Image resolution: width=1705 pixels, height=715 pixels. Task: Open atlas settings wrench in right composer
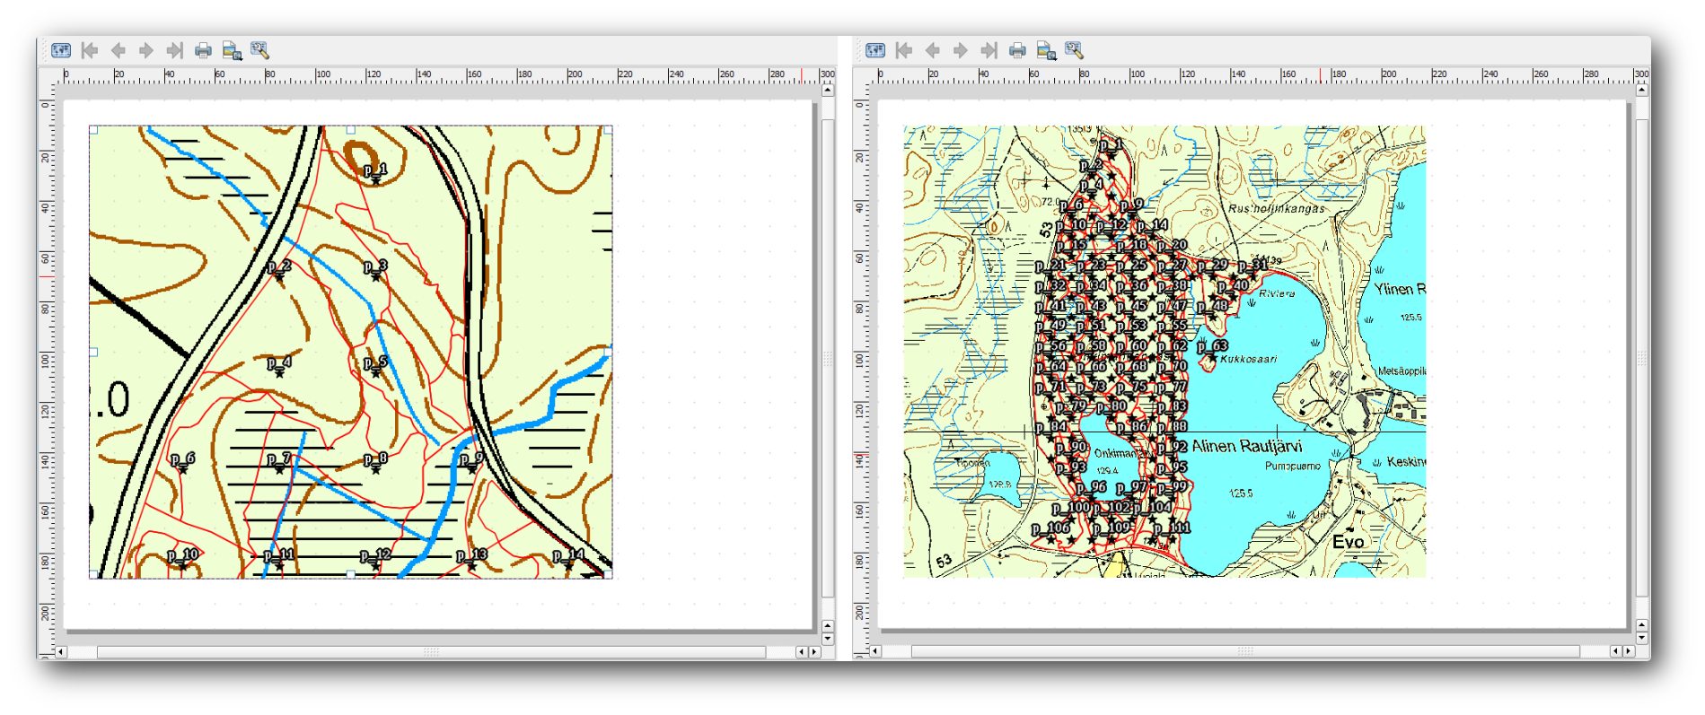(1074, 50)
